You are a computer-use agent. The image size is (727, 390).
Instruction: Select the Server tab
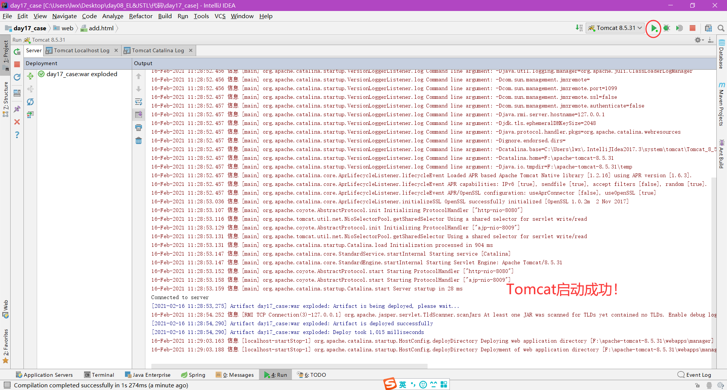pos(34,50)
